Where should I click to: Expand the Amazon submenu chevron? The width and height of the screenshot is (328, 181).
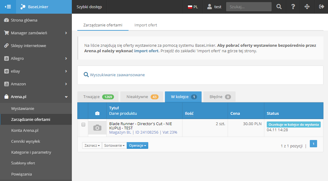tap(66, 84)
